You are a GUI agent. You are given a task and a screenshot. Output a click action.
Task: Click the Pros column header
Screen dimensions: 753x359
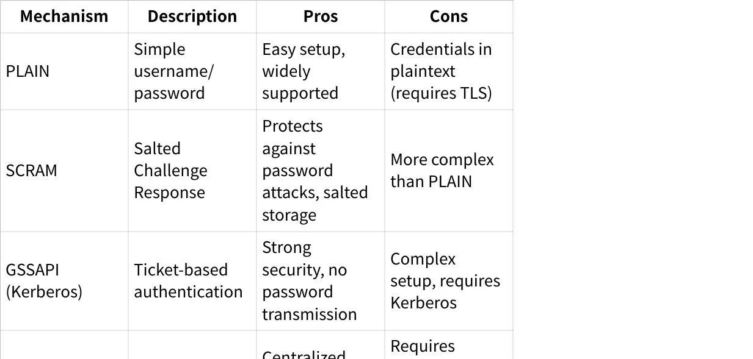coord(321,16)
